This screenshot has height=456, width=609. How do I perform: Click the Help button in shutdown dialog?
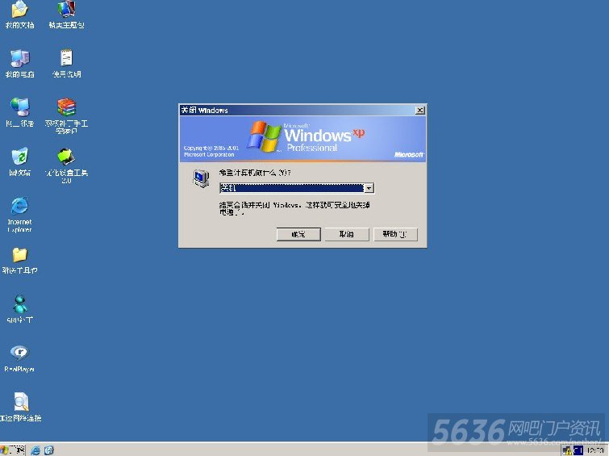click(395, 234)
